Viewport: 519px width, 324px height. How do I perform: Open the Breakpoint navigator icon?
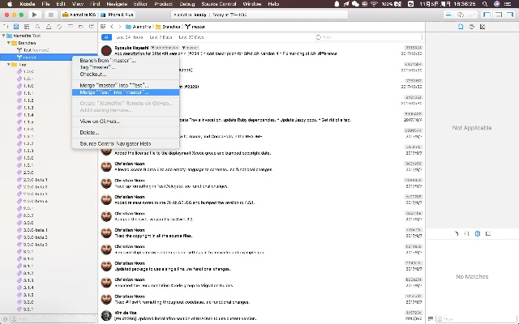pos(81,27)
